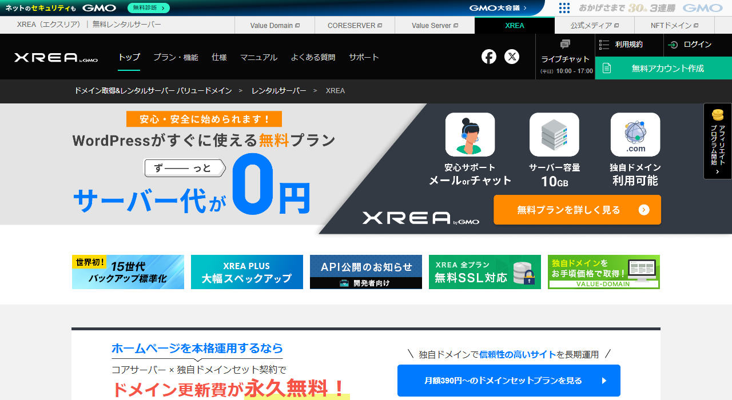Click the server stack icon above サーバー容量 10GB
Image resolution: width=732 pixels, height=400 pixels.
554,134
